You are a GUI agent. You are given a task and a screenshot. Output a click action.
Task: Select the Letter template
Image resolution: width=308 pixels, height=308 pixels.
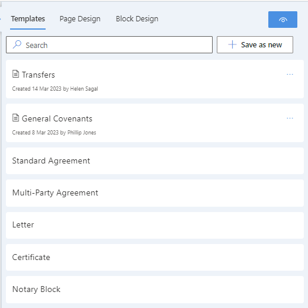[155, 225]
